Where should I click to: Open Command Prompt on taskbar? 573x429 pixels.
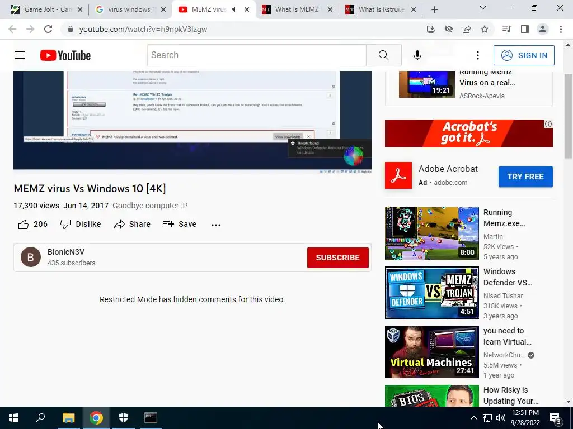coord(151,418)
